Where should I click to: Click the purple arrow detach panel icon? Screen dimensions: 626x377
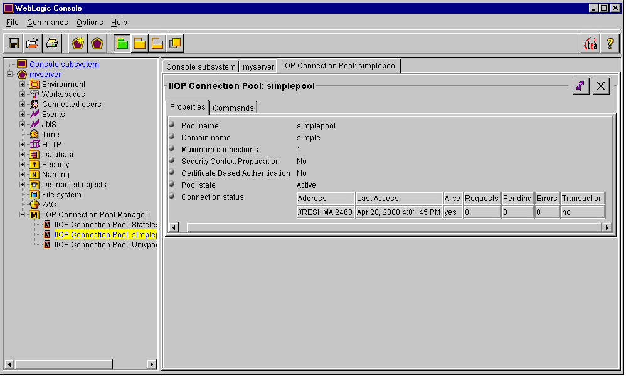coord(580,86)
